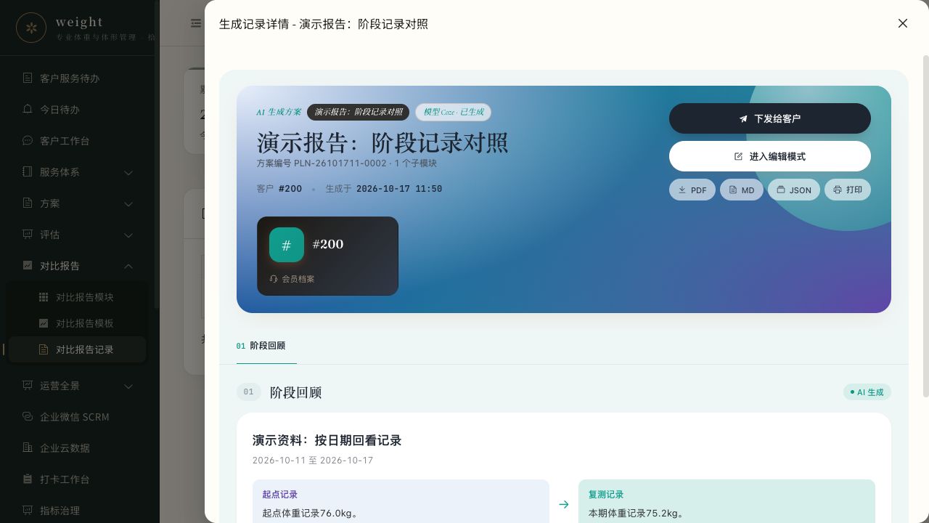Click the 起点记录 card heading
Viewport: 929px width, 523px height.
point(280,494)
